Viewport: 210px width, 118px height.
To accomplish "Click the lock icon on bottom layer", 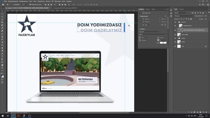I will click(x=206, y=46).
